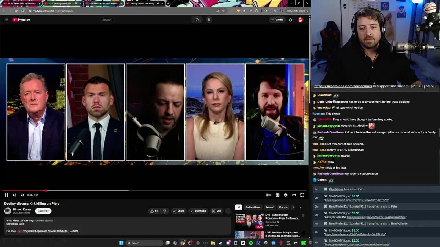440x247 pixels.
Task: Toggle closed captions CC button
Action: [x=277, y=195]
